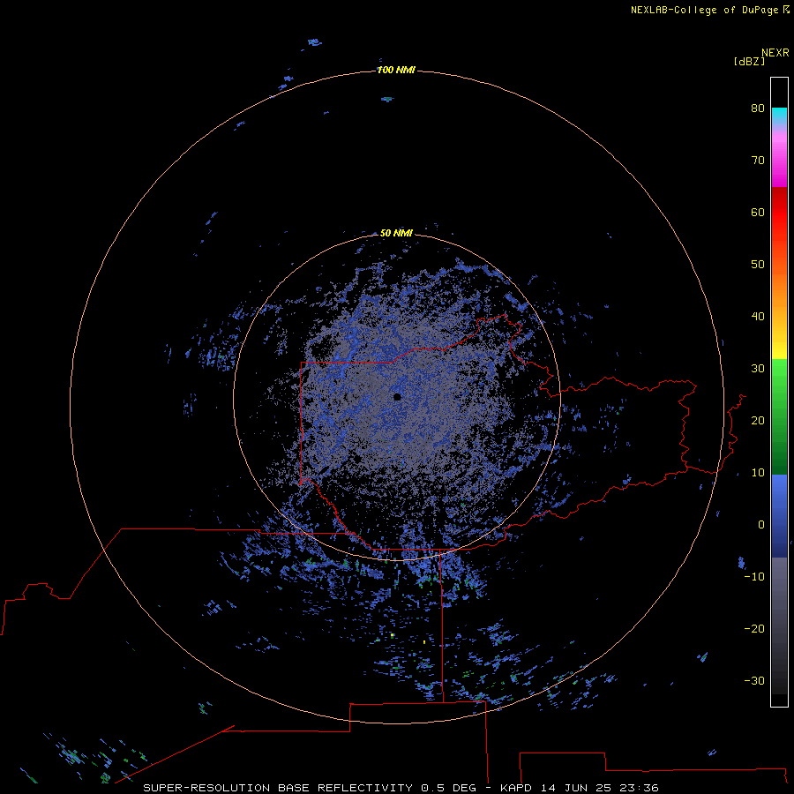Click the green segment of the color bar
Image resolution: width=794 pixels, height=794 pixels.
779,416
